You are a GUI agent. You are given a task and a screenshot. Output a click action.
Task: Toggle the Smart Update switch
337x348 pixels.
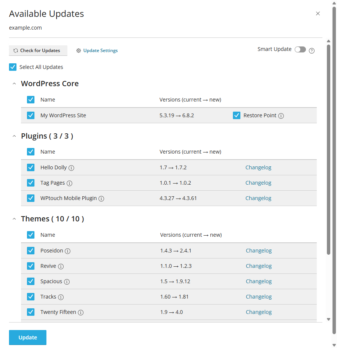pyautogui.click(x=300, y=49)
